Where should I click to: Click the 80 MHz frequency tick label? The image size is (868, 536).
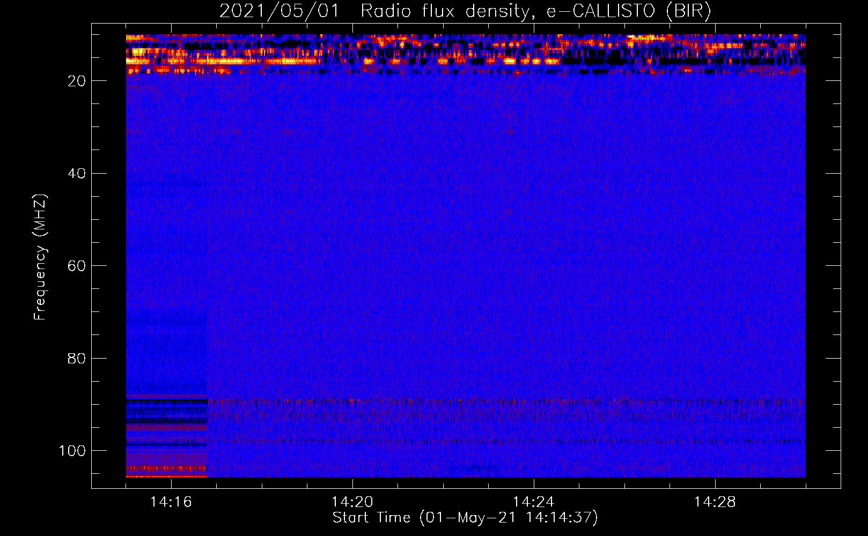(x=77, y=359)
